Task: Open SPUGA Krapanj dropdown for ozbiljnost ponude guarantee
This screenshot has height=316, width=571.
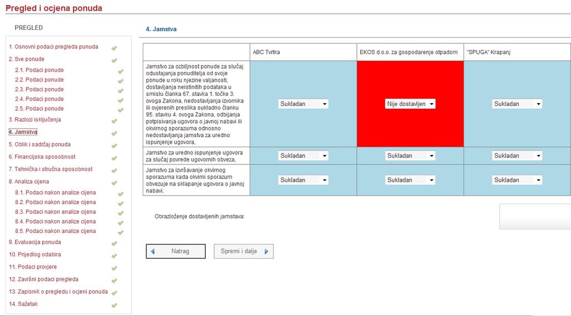Action: [517, 104]
